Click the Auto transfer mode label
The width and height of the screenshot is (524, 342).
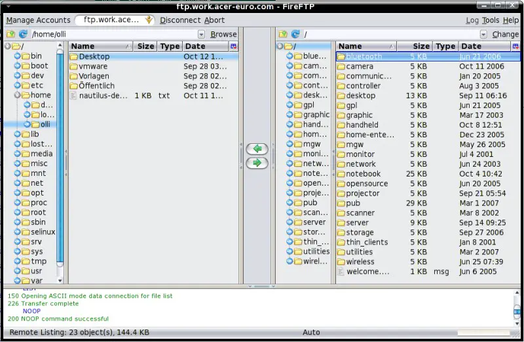coord(311,332)
